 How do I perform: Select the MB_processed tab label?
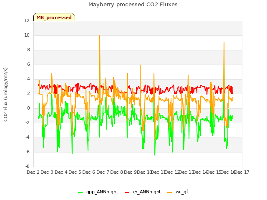[x=54, y=17]
